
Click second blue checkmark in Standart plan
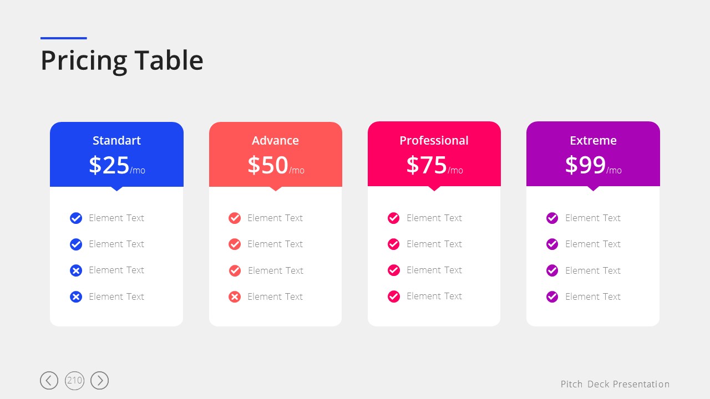click(x=76, y=244)
